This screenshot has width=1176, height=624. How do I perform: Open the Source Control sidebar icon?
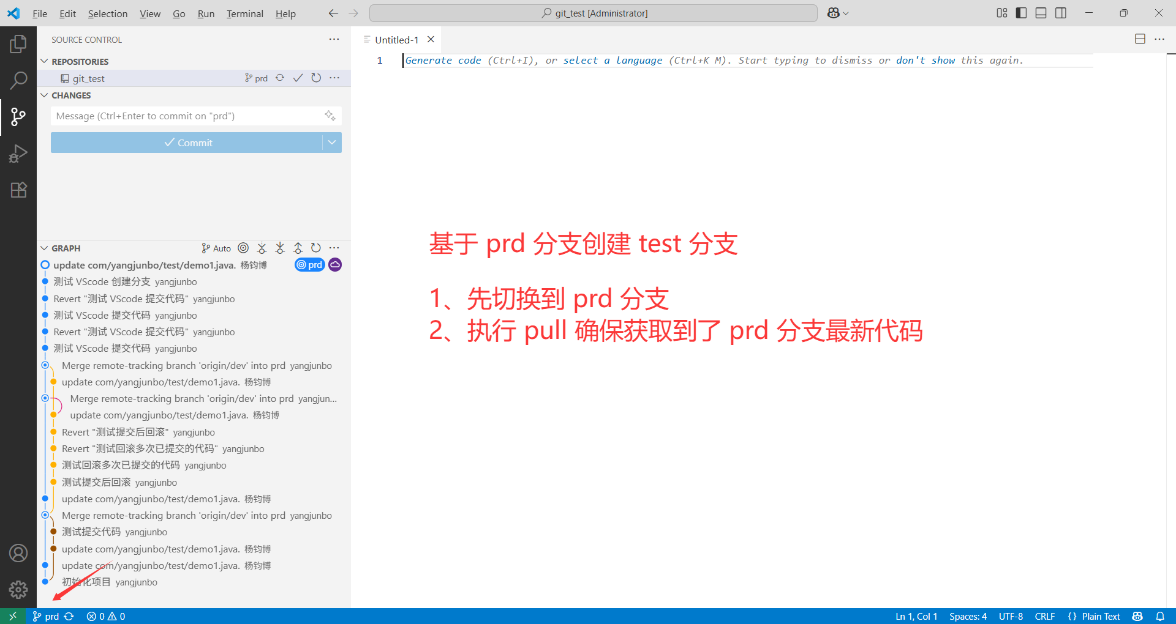pos(18,117)
